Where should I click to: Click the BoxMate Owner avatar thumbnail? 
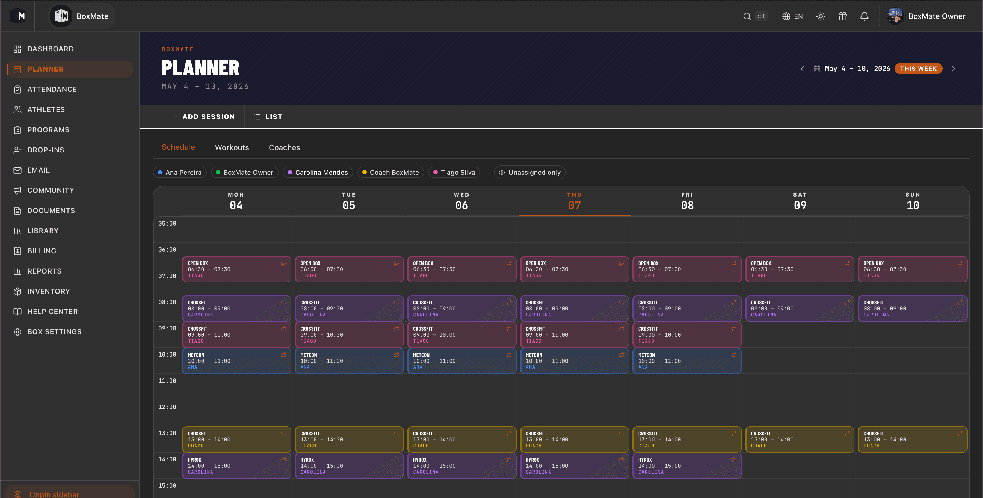(x=895, y=16)
